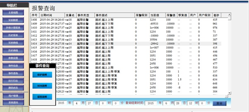Select alarm row number 1413
The width and height of the screenshot is (249, 112).
(x=126, y=40)
